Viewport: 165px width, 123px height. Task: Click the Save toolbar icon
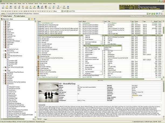[11, 7]
